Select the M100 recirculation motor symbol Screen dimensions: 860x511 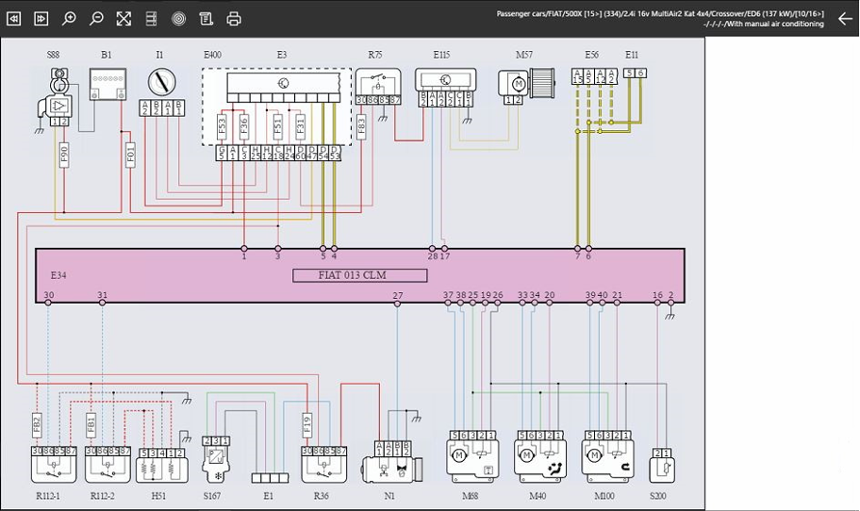click(x=607, y=456)
